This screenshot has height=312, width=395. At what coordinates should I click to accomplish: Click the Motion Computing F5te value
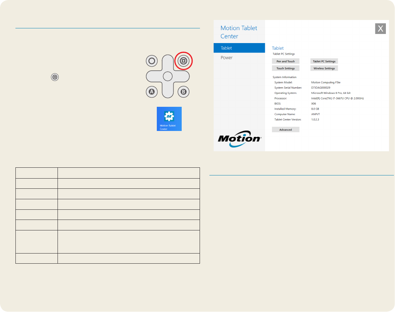(x=326, y=82)
